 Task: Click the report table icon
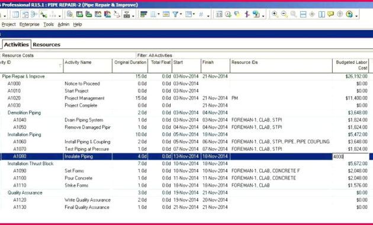tap(219, 15)
